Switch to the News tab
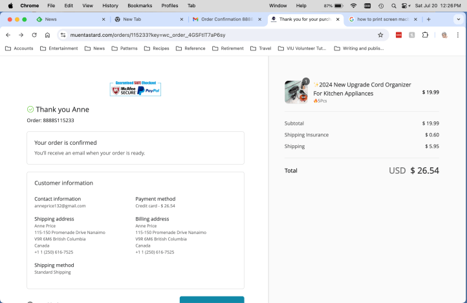This screenshot has width=467, height=303. click(65, 19)
